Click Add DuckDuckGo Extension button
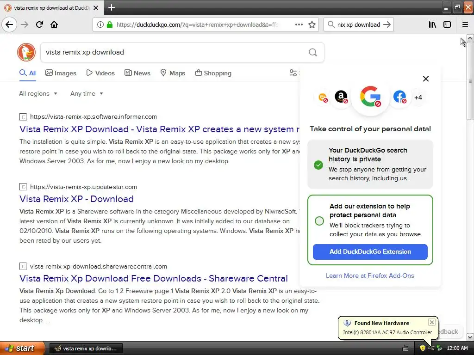The width and height of the screenshot is (474, 355). [370, 252]
